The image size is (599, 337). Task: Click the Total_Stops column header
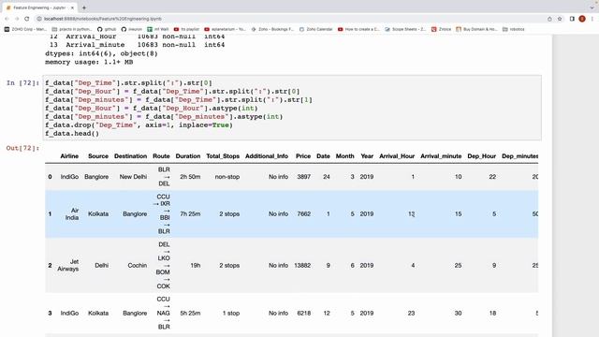point(223,156)
